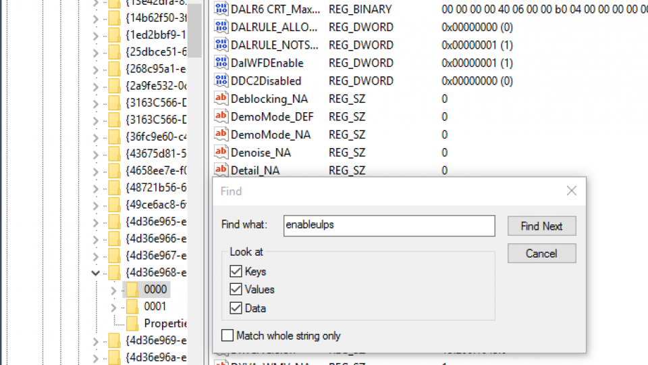Click the Detail_NA string value icon

pyautogui.click(x=221, y=170)
